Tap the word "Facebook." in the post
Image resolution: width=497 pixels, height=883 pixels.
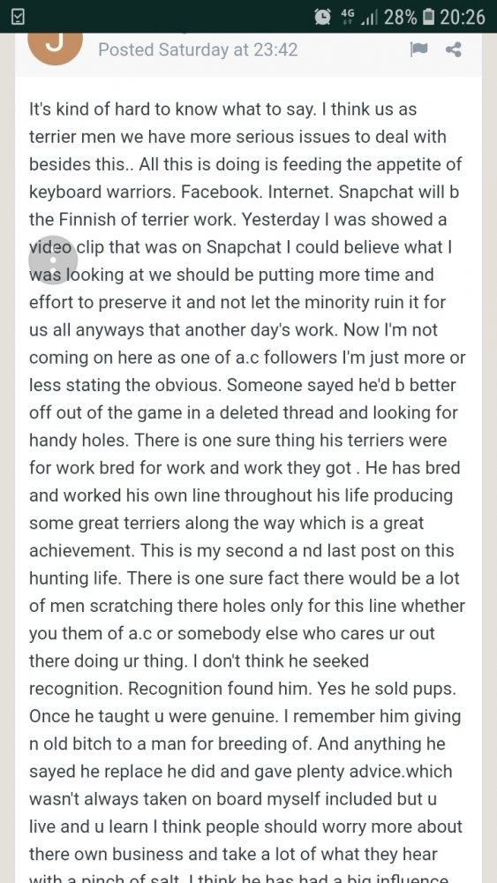(222, 192)
